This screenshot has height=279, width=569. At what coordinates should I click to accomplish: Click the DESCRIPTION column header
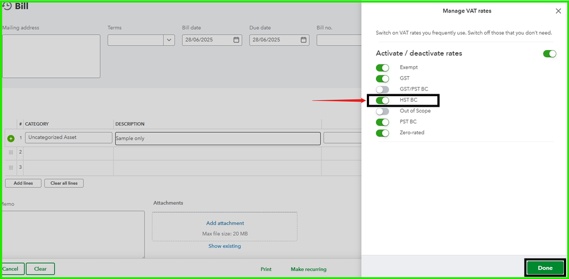pyautogui.click(x=130, y=124)
